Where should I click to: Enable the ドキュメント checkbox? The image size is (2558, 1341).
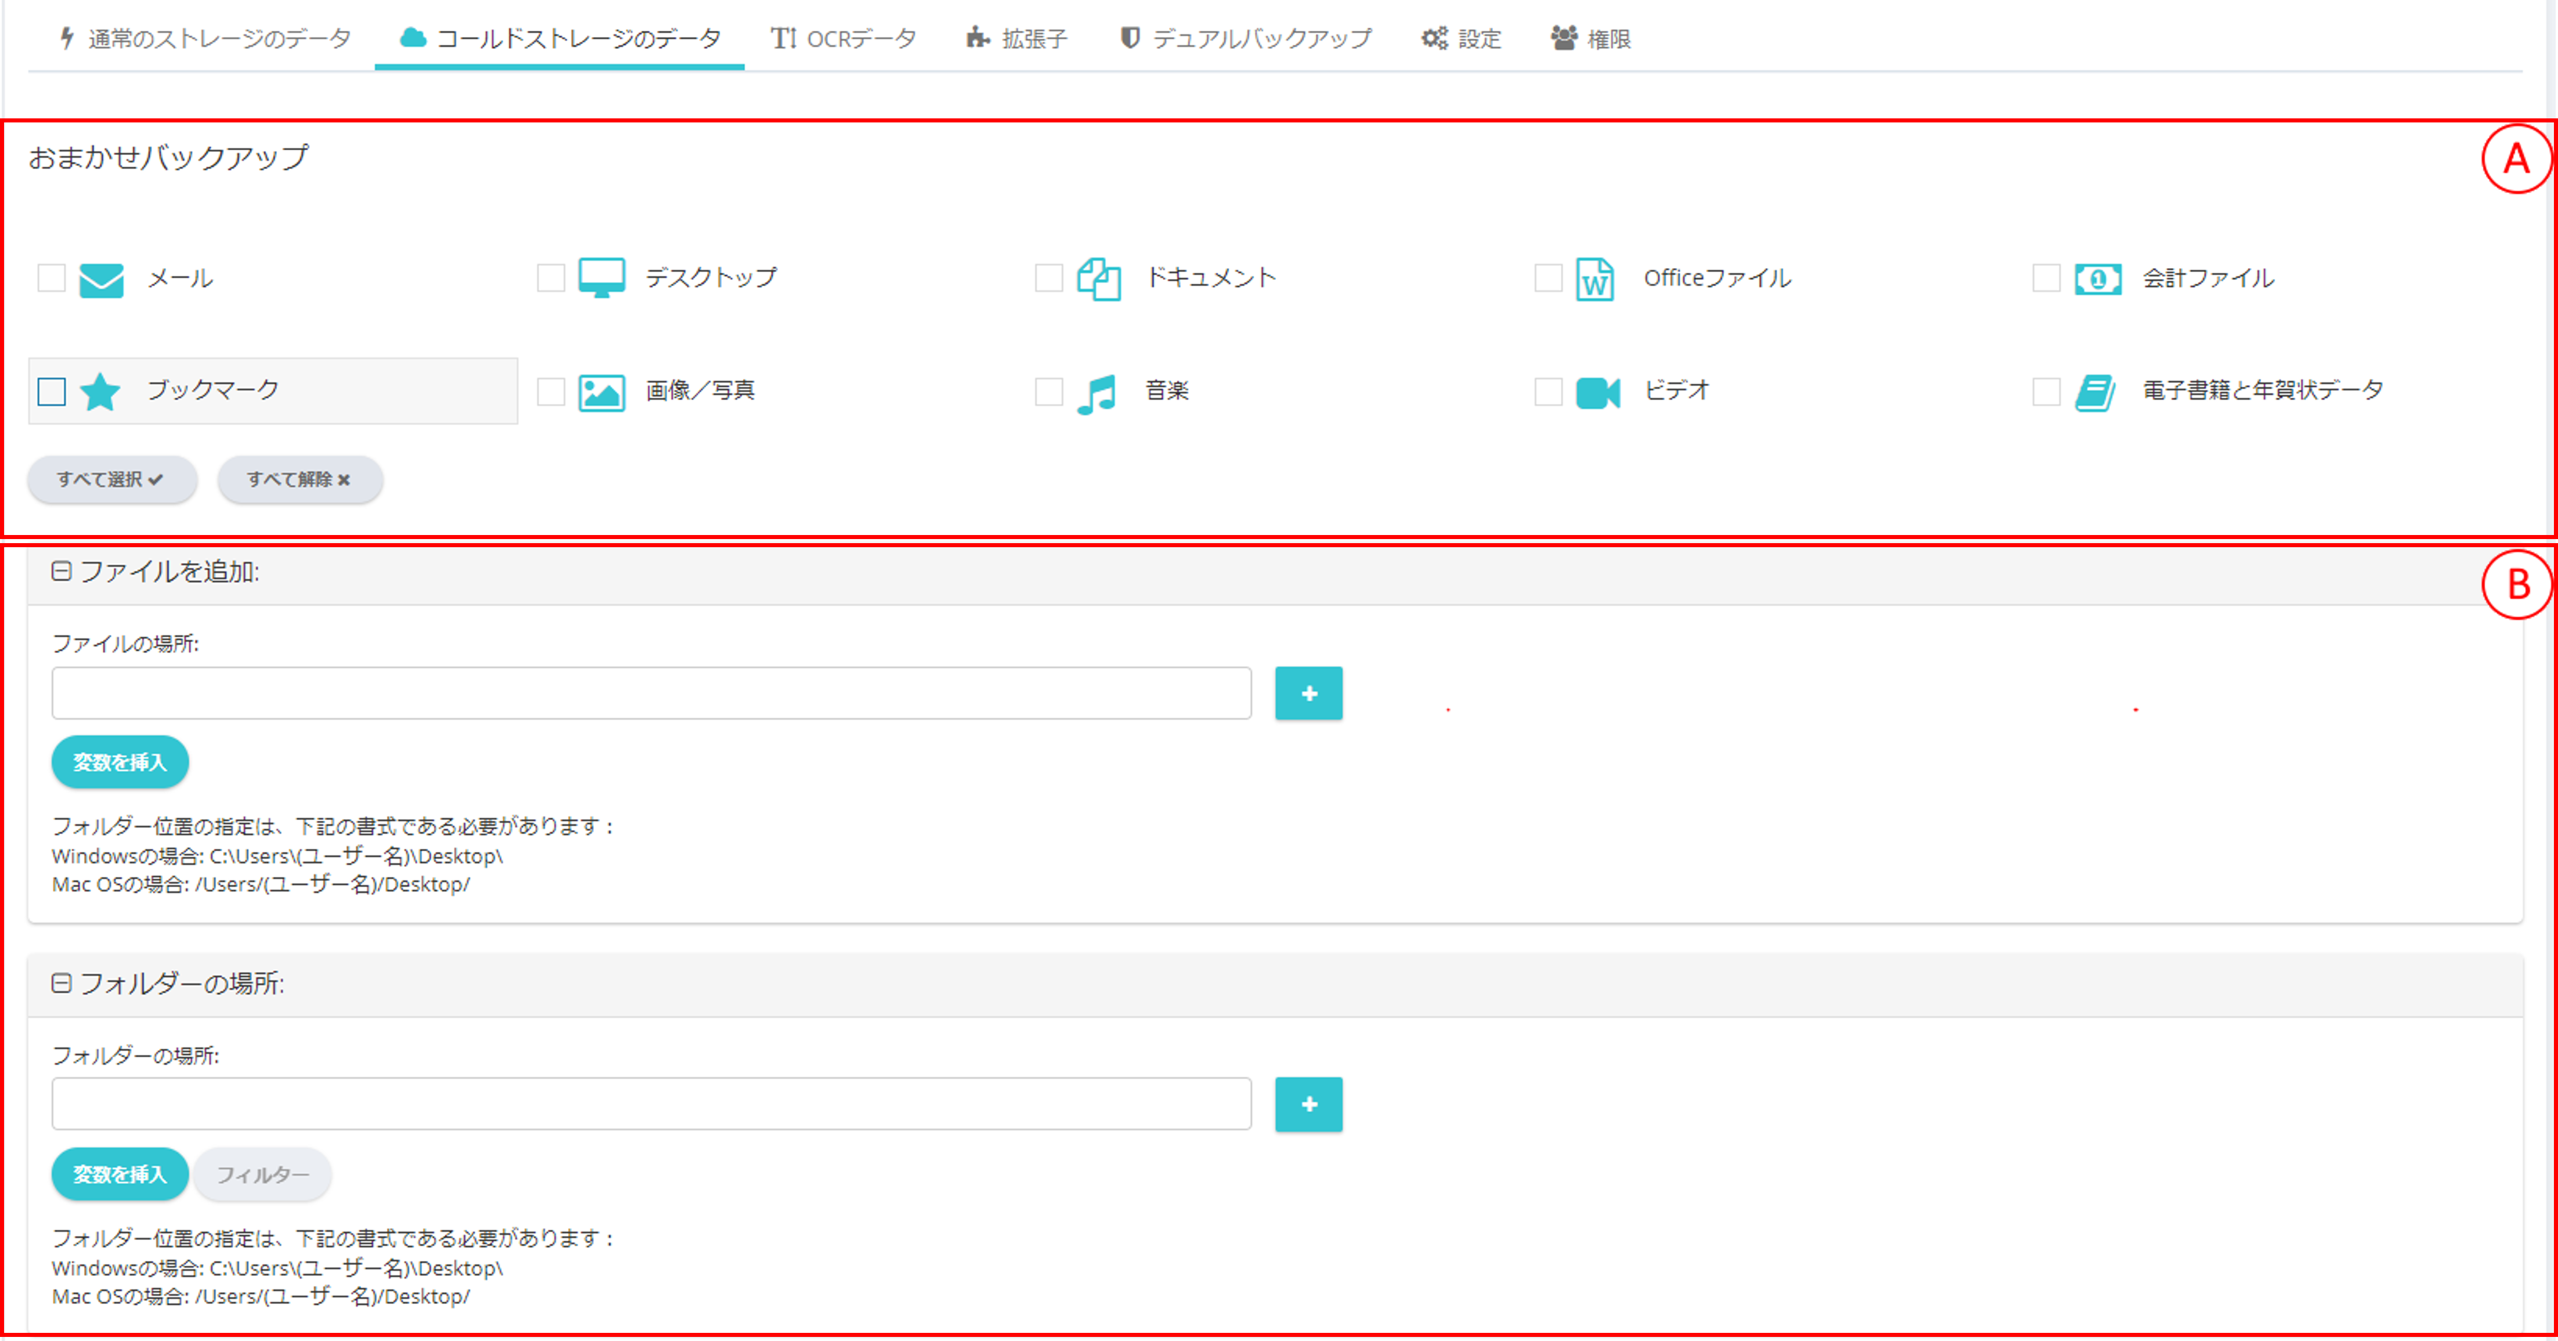point(1049,278)
